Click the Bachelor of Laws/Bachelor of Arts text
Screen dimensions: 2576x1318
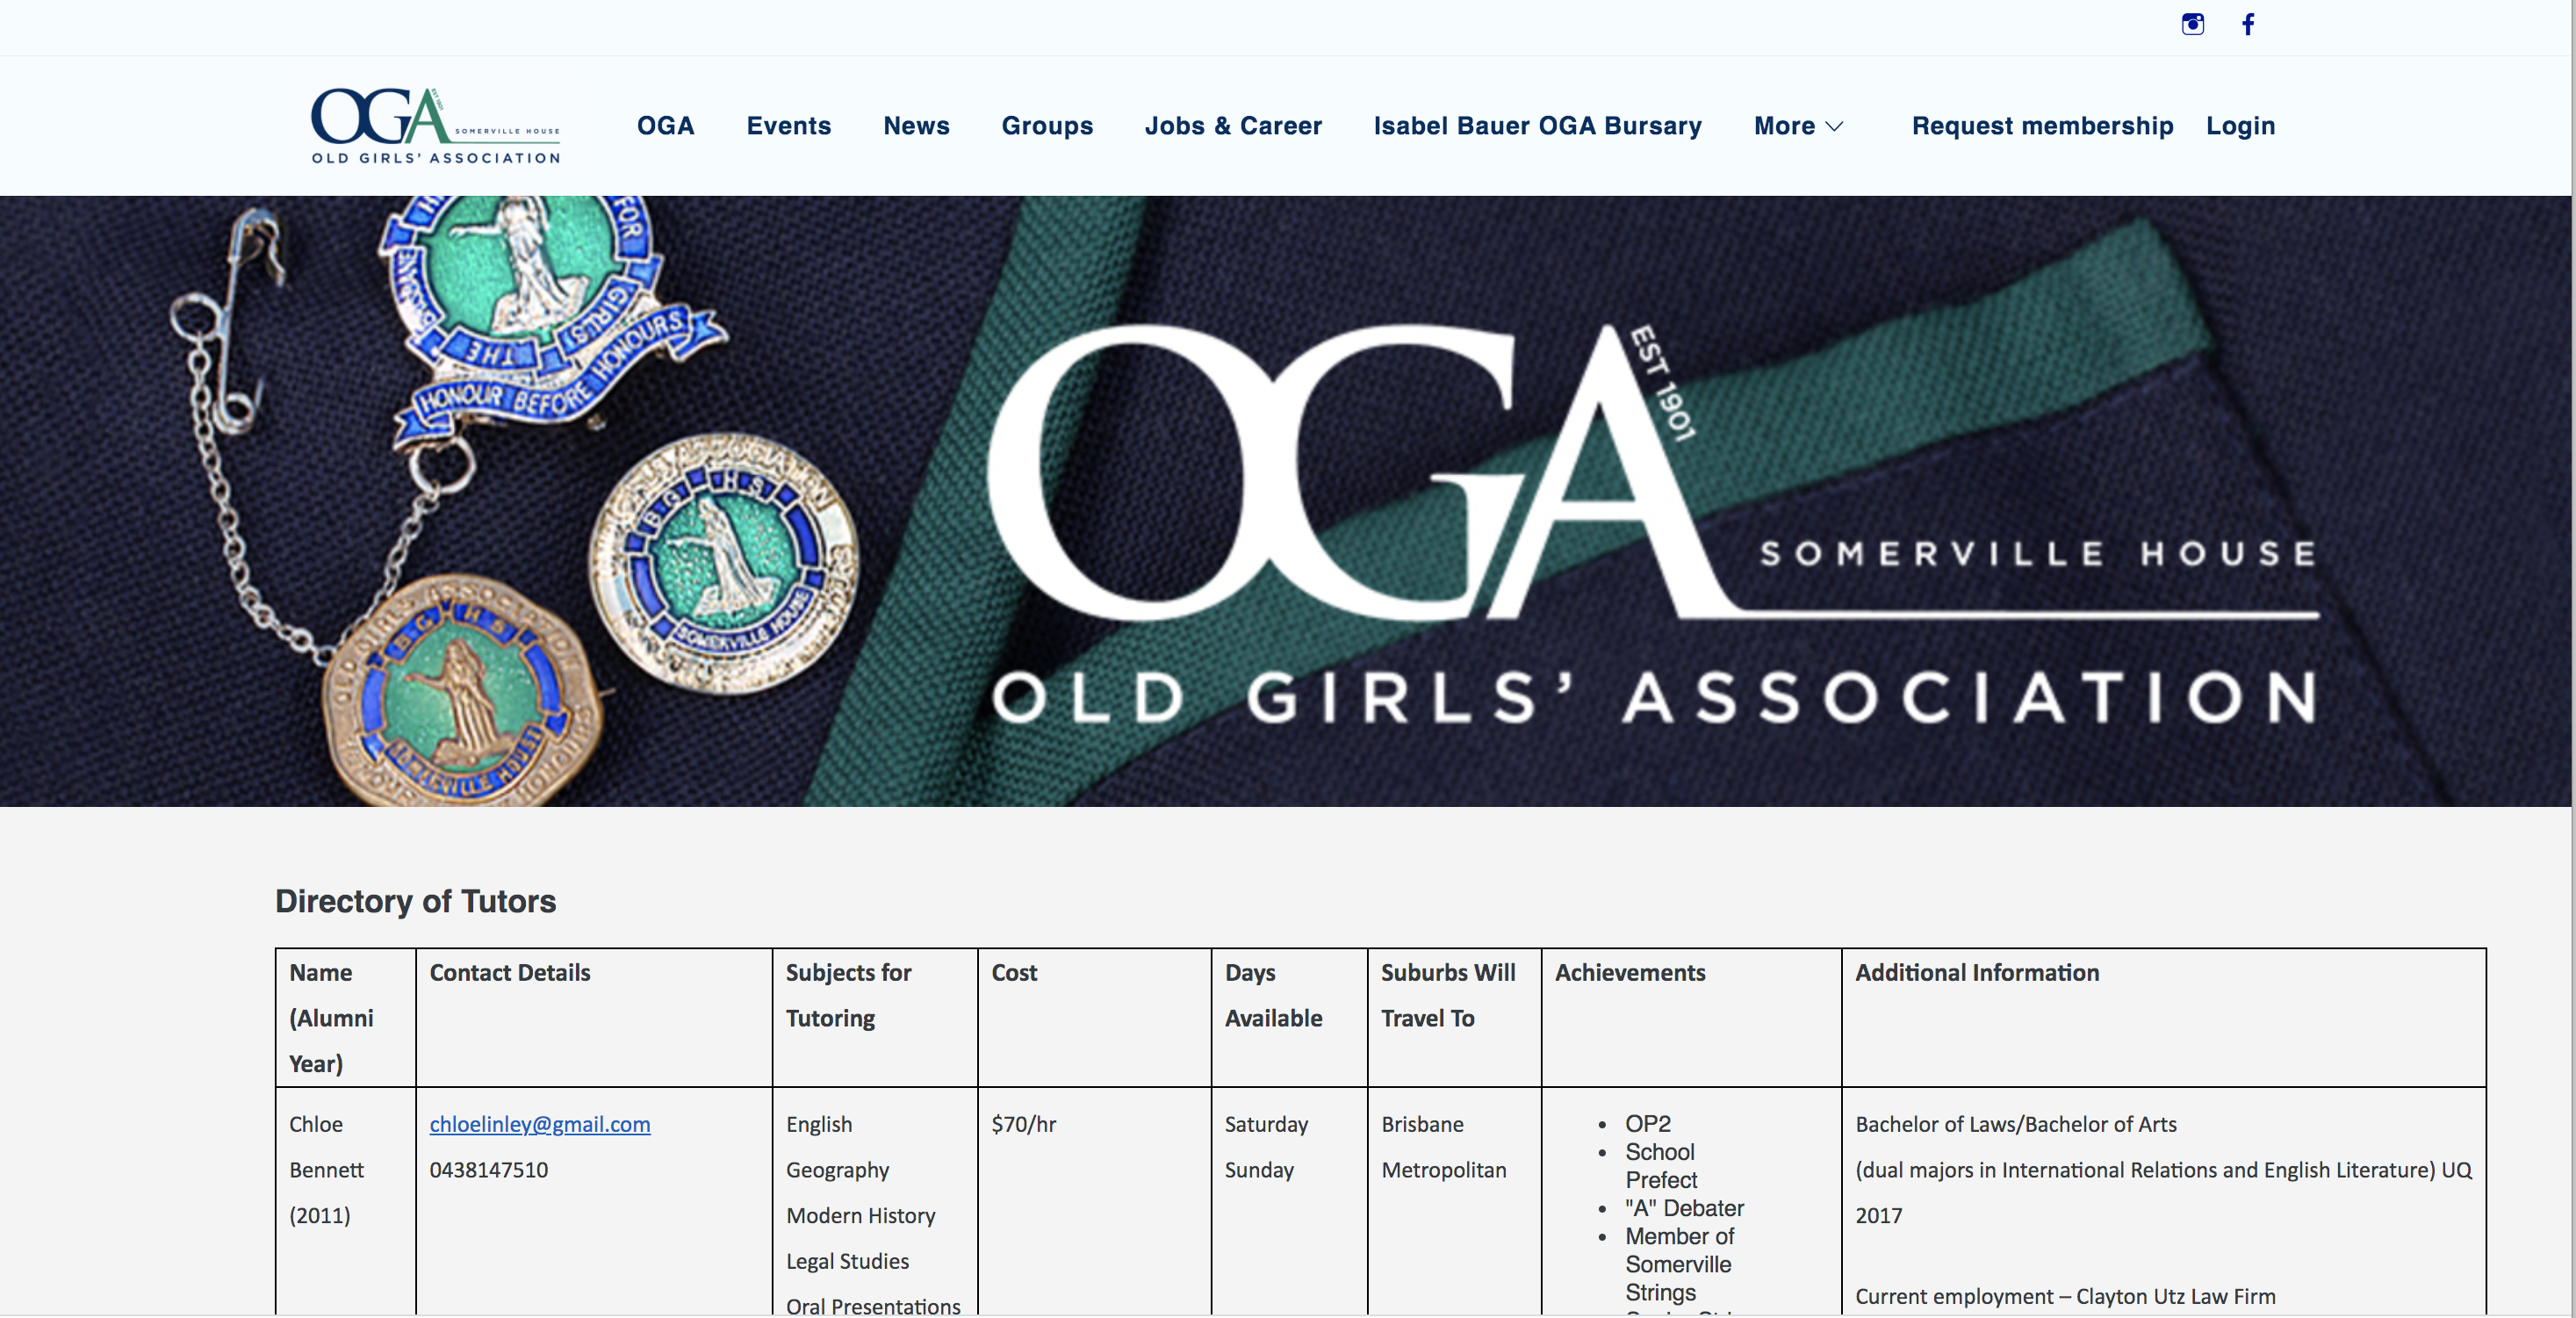pos(2016,1124)
